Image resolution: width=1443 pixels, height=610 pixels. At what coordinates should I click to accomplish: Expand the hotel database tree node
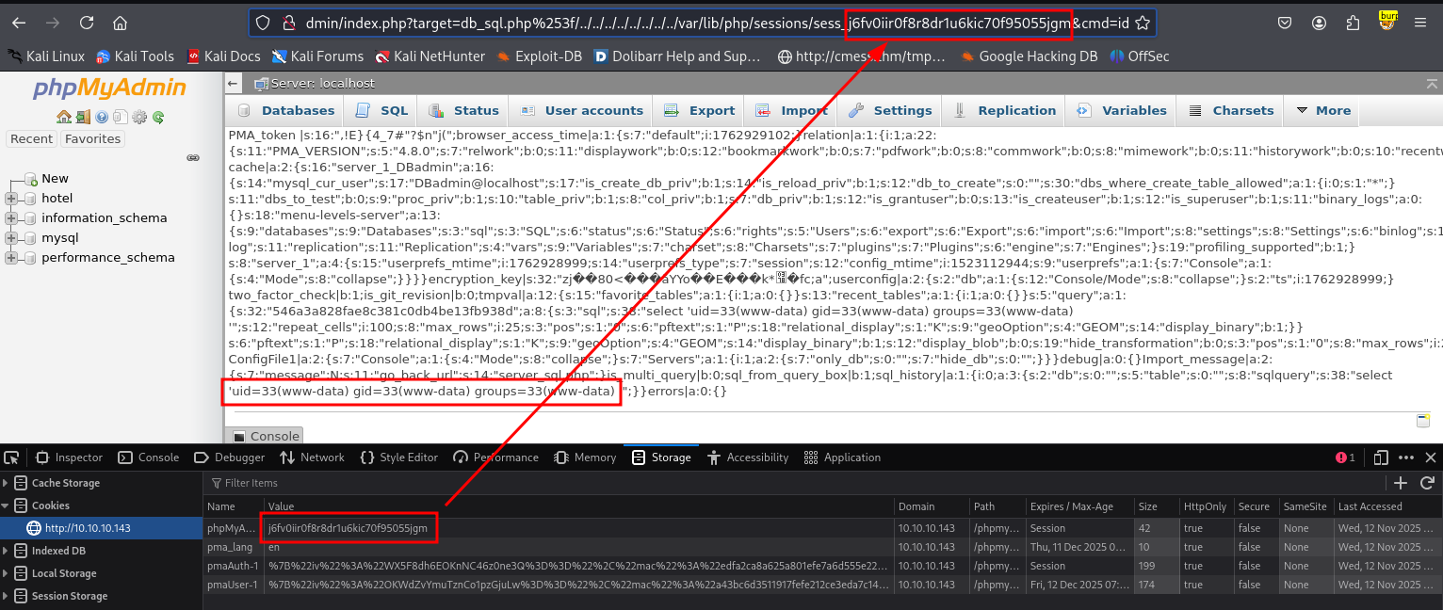click(x=11, y=199)
